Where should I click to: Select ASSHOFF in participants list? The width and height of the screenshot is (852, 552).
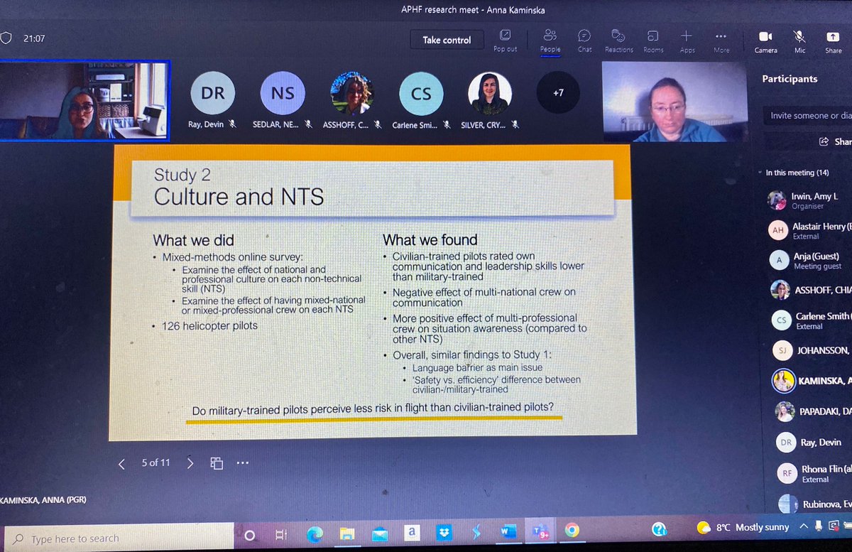pyautogui.click(x=809, y=289)
